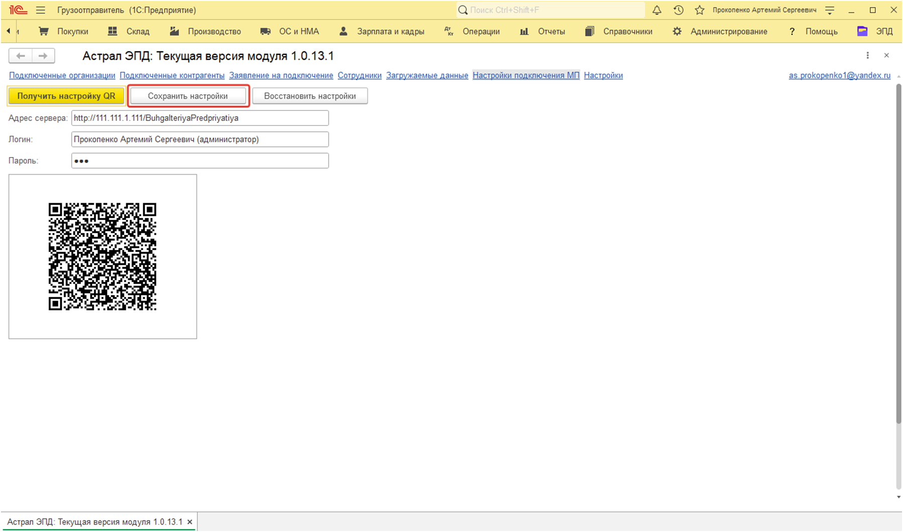Click Восстановить настройки button
The image size is (903, 532).
310,96
